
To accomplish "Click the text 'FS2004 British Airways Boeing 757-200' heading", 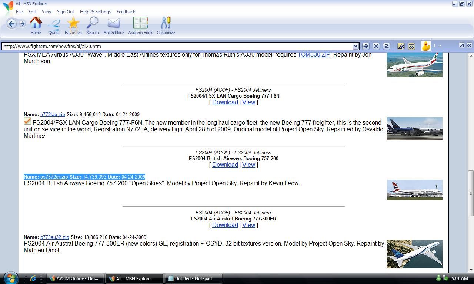I will coord(234,159).
